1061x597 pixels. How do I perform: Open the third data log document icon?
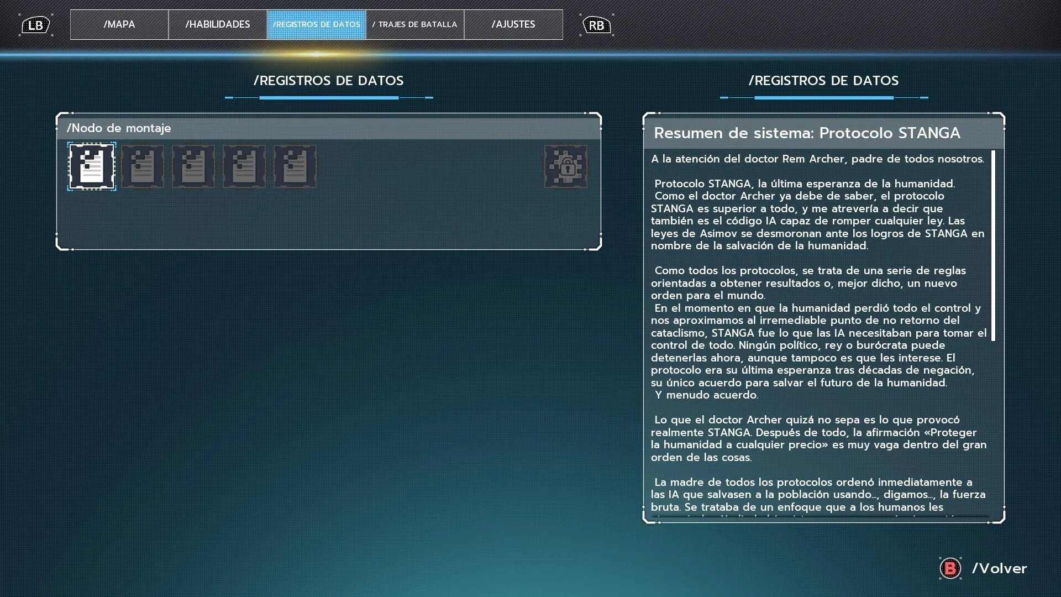[x=193, y=166]
